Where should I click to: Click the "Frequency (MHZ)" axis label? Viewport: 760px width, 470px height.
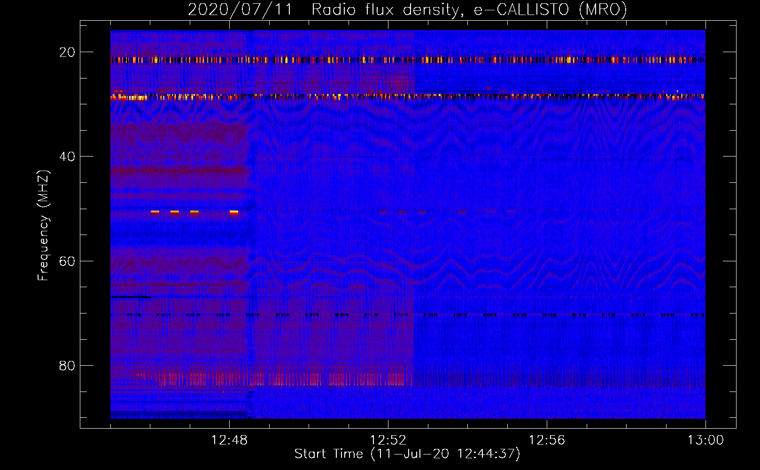[43, 225]
